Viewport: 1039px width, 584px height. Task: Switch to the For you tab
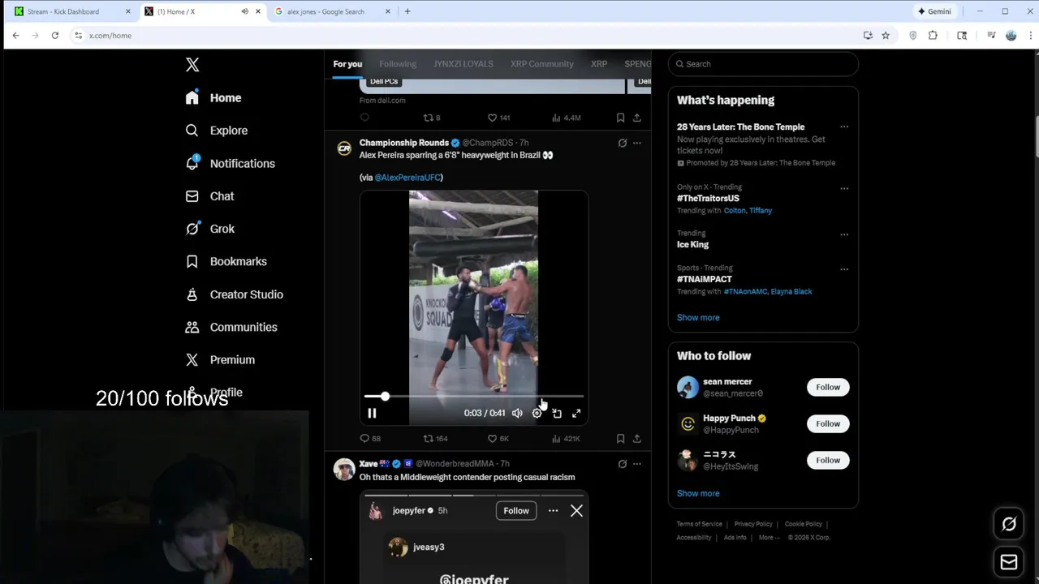347,64
